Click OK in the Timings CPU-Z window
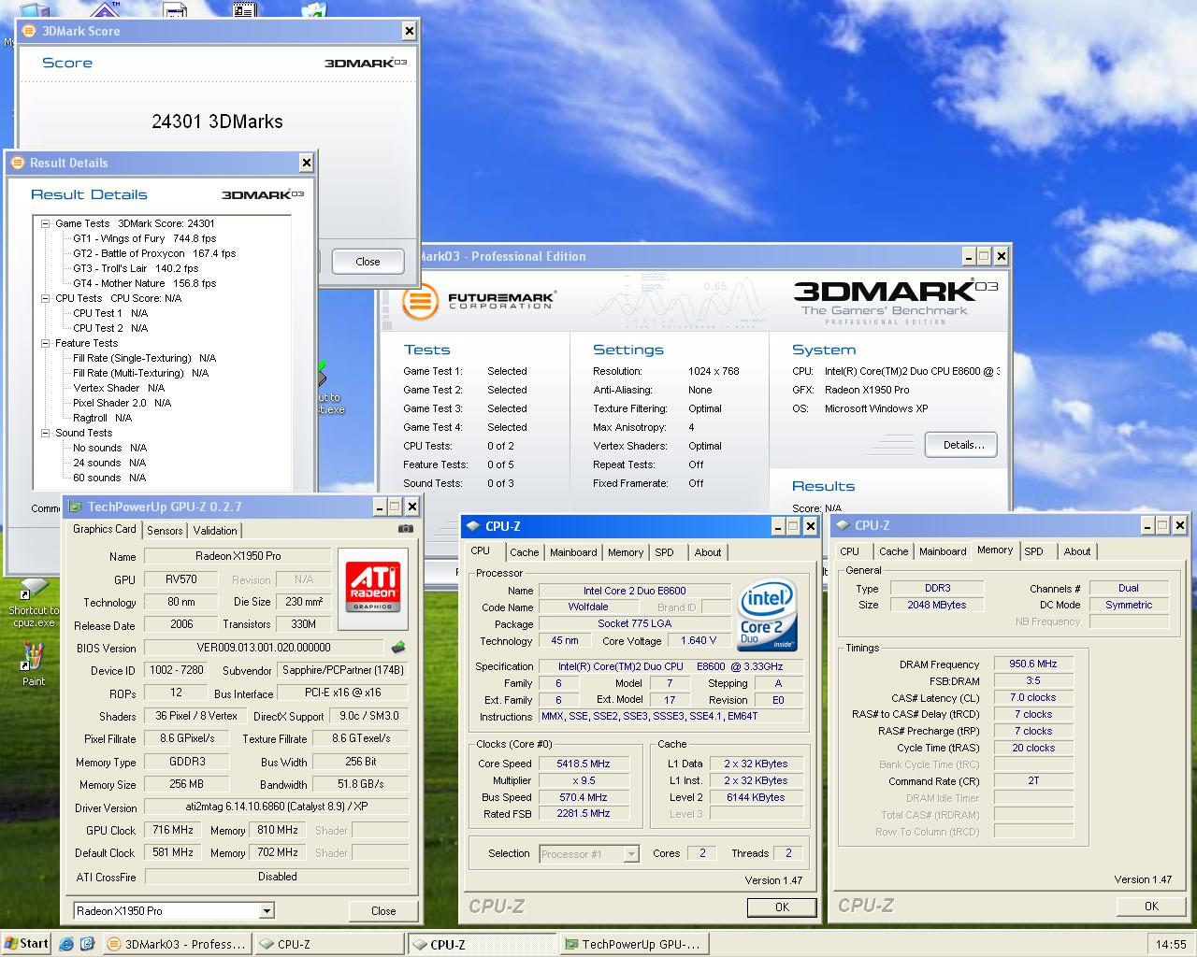The height and width of the screenshot is (957, 1197). tap(1151, 906)
